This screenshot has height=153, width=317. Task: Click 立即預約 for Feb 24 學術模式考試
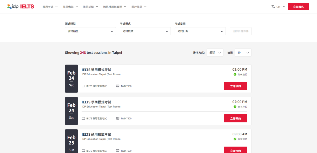[x=235, y=119]
